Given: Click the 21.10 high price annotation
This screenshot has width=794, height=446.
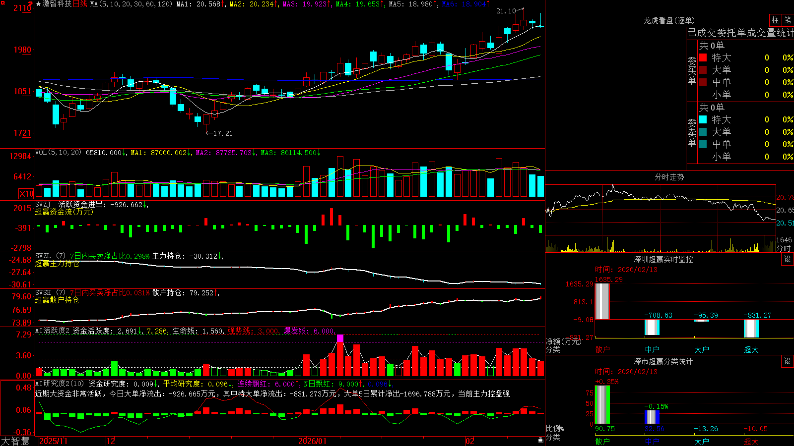Looking at the screenshot, I should pyautogui.click(x=506, y=11).
